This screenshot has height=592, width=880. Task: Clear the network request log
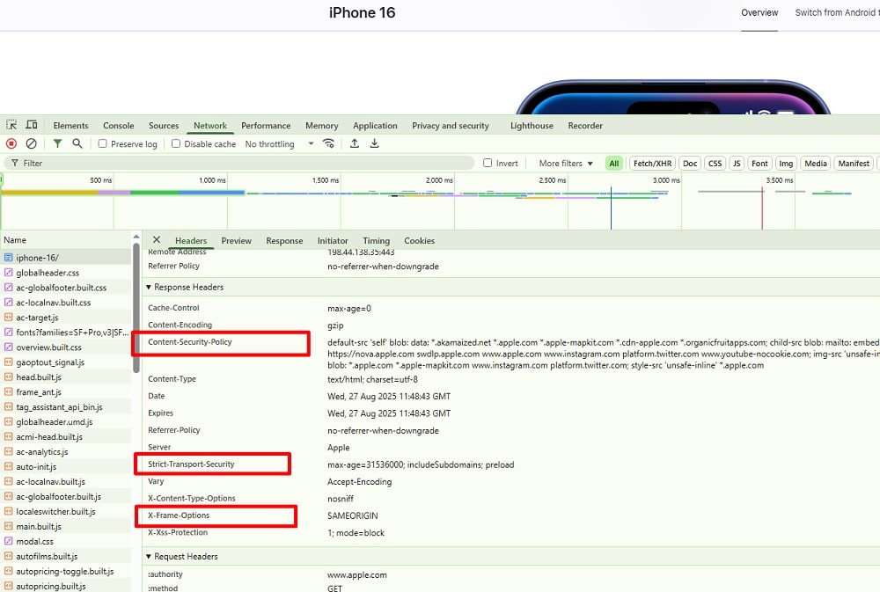coord(31,143)
